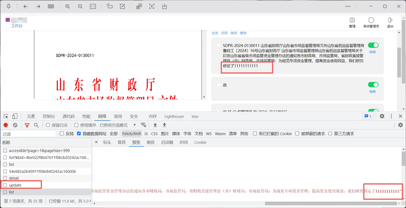Clear the network log
Viewport: 406px width, 208px height.
[15, 125]
